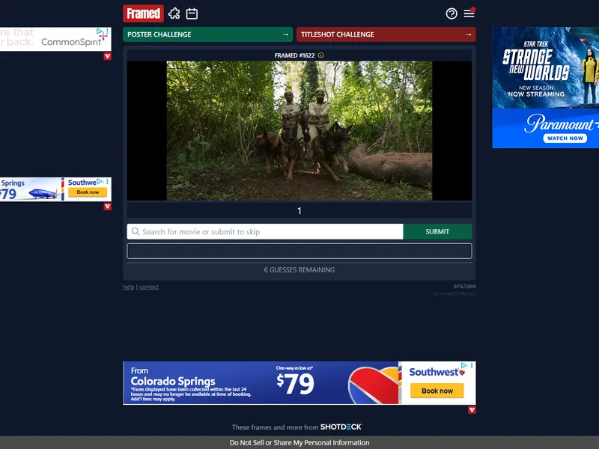Click the movie search input field

click(x=265, y=231)
